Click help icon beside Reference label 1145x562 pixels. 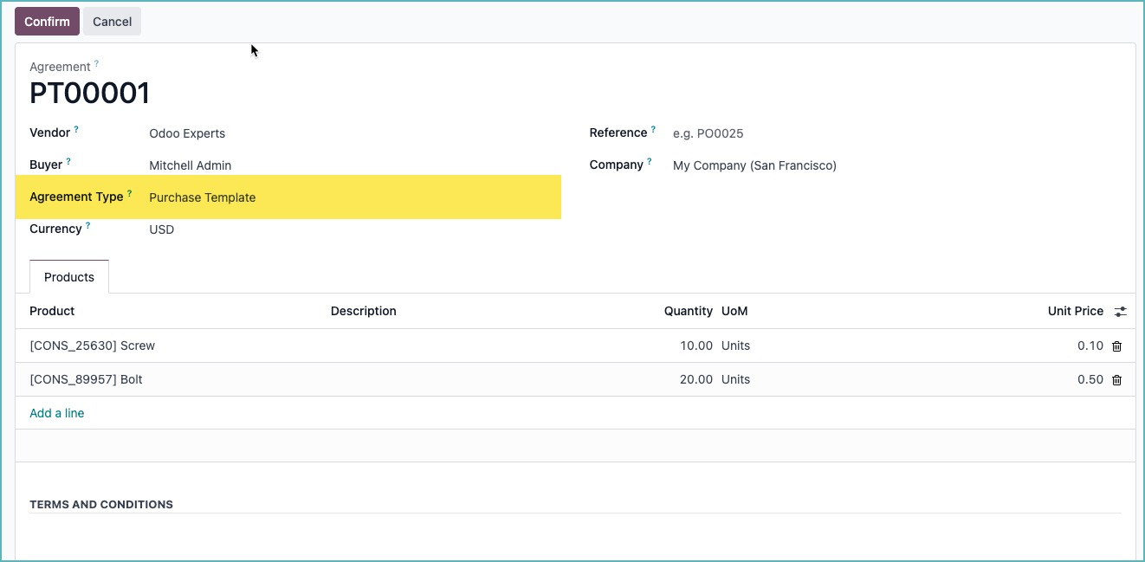point(653,130)
